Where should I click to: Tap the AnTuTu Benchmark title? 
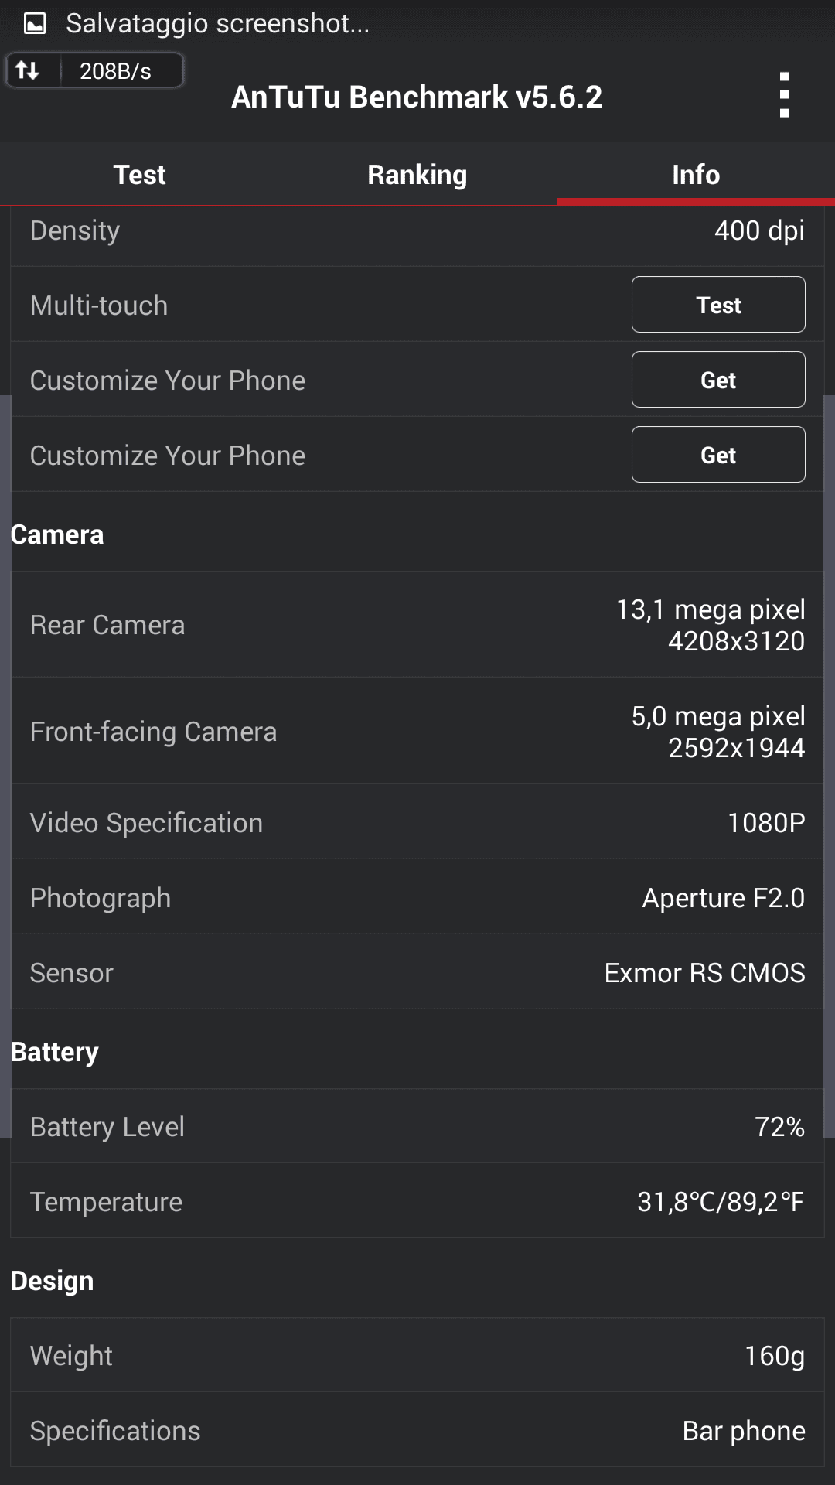click(417, 97)
